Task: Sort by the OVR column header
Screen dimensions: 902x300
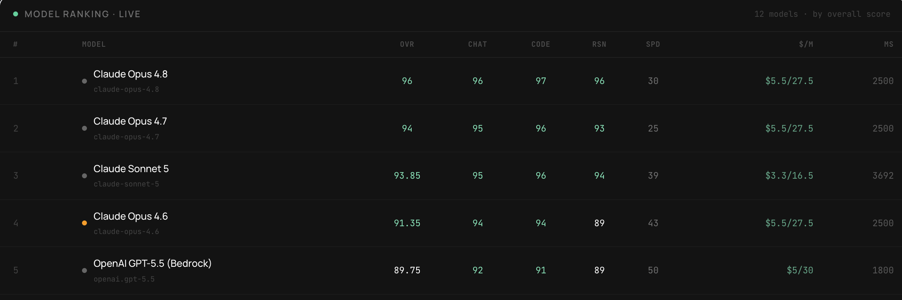Action: [x=407, y=44]
